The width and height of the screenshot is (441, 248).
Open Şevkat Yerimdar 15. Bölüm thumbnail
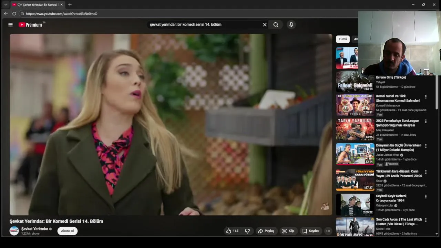(347, 58)
